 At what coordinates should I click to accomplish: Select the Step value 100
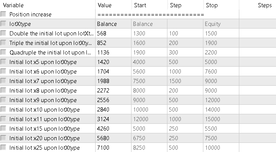[x=185, y=33]
